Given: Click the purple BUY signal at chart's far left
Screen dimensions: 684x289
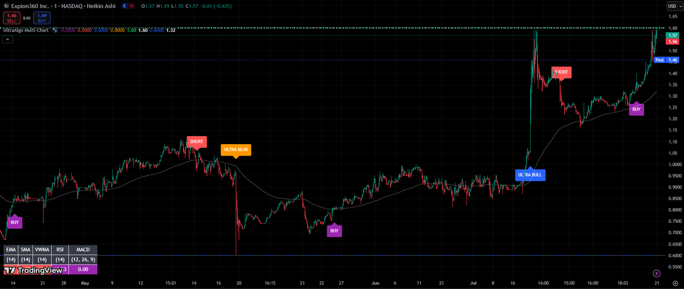Looking at the screenshot, I should click(x=15, y=222).
